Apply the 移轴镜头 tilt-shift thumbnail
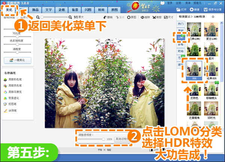 click(x=211, y=88)
